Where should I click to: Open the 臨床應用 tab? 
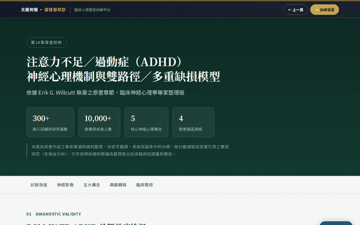pyautogui.click(x=145, y=185)
